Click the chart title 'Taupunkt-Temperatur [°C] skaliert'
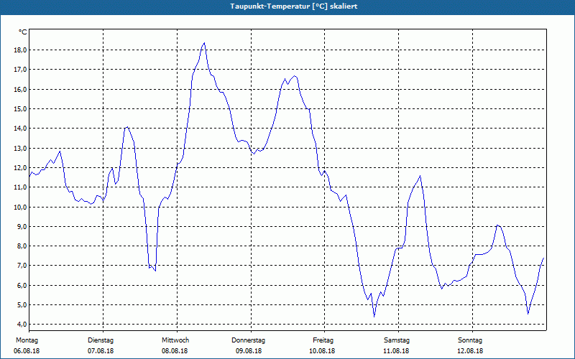575x359 pixels. point(294,6)
